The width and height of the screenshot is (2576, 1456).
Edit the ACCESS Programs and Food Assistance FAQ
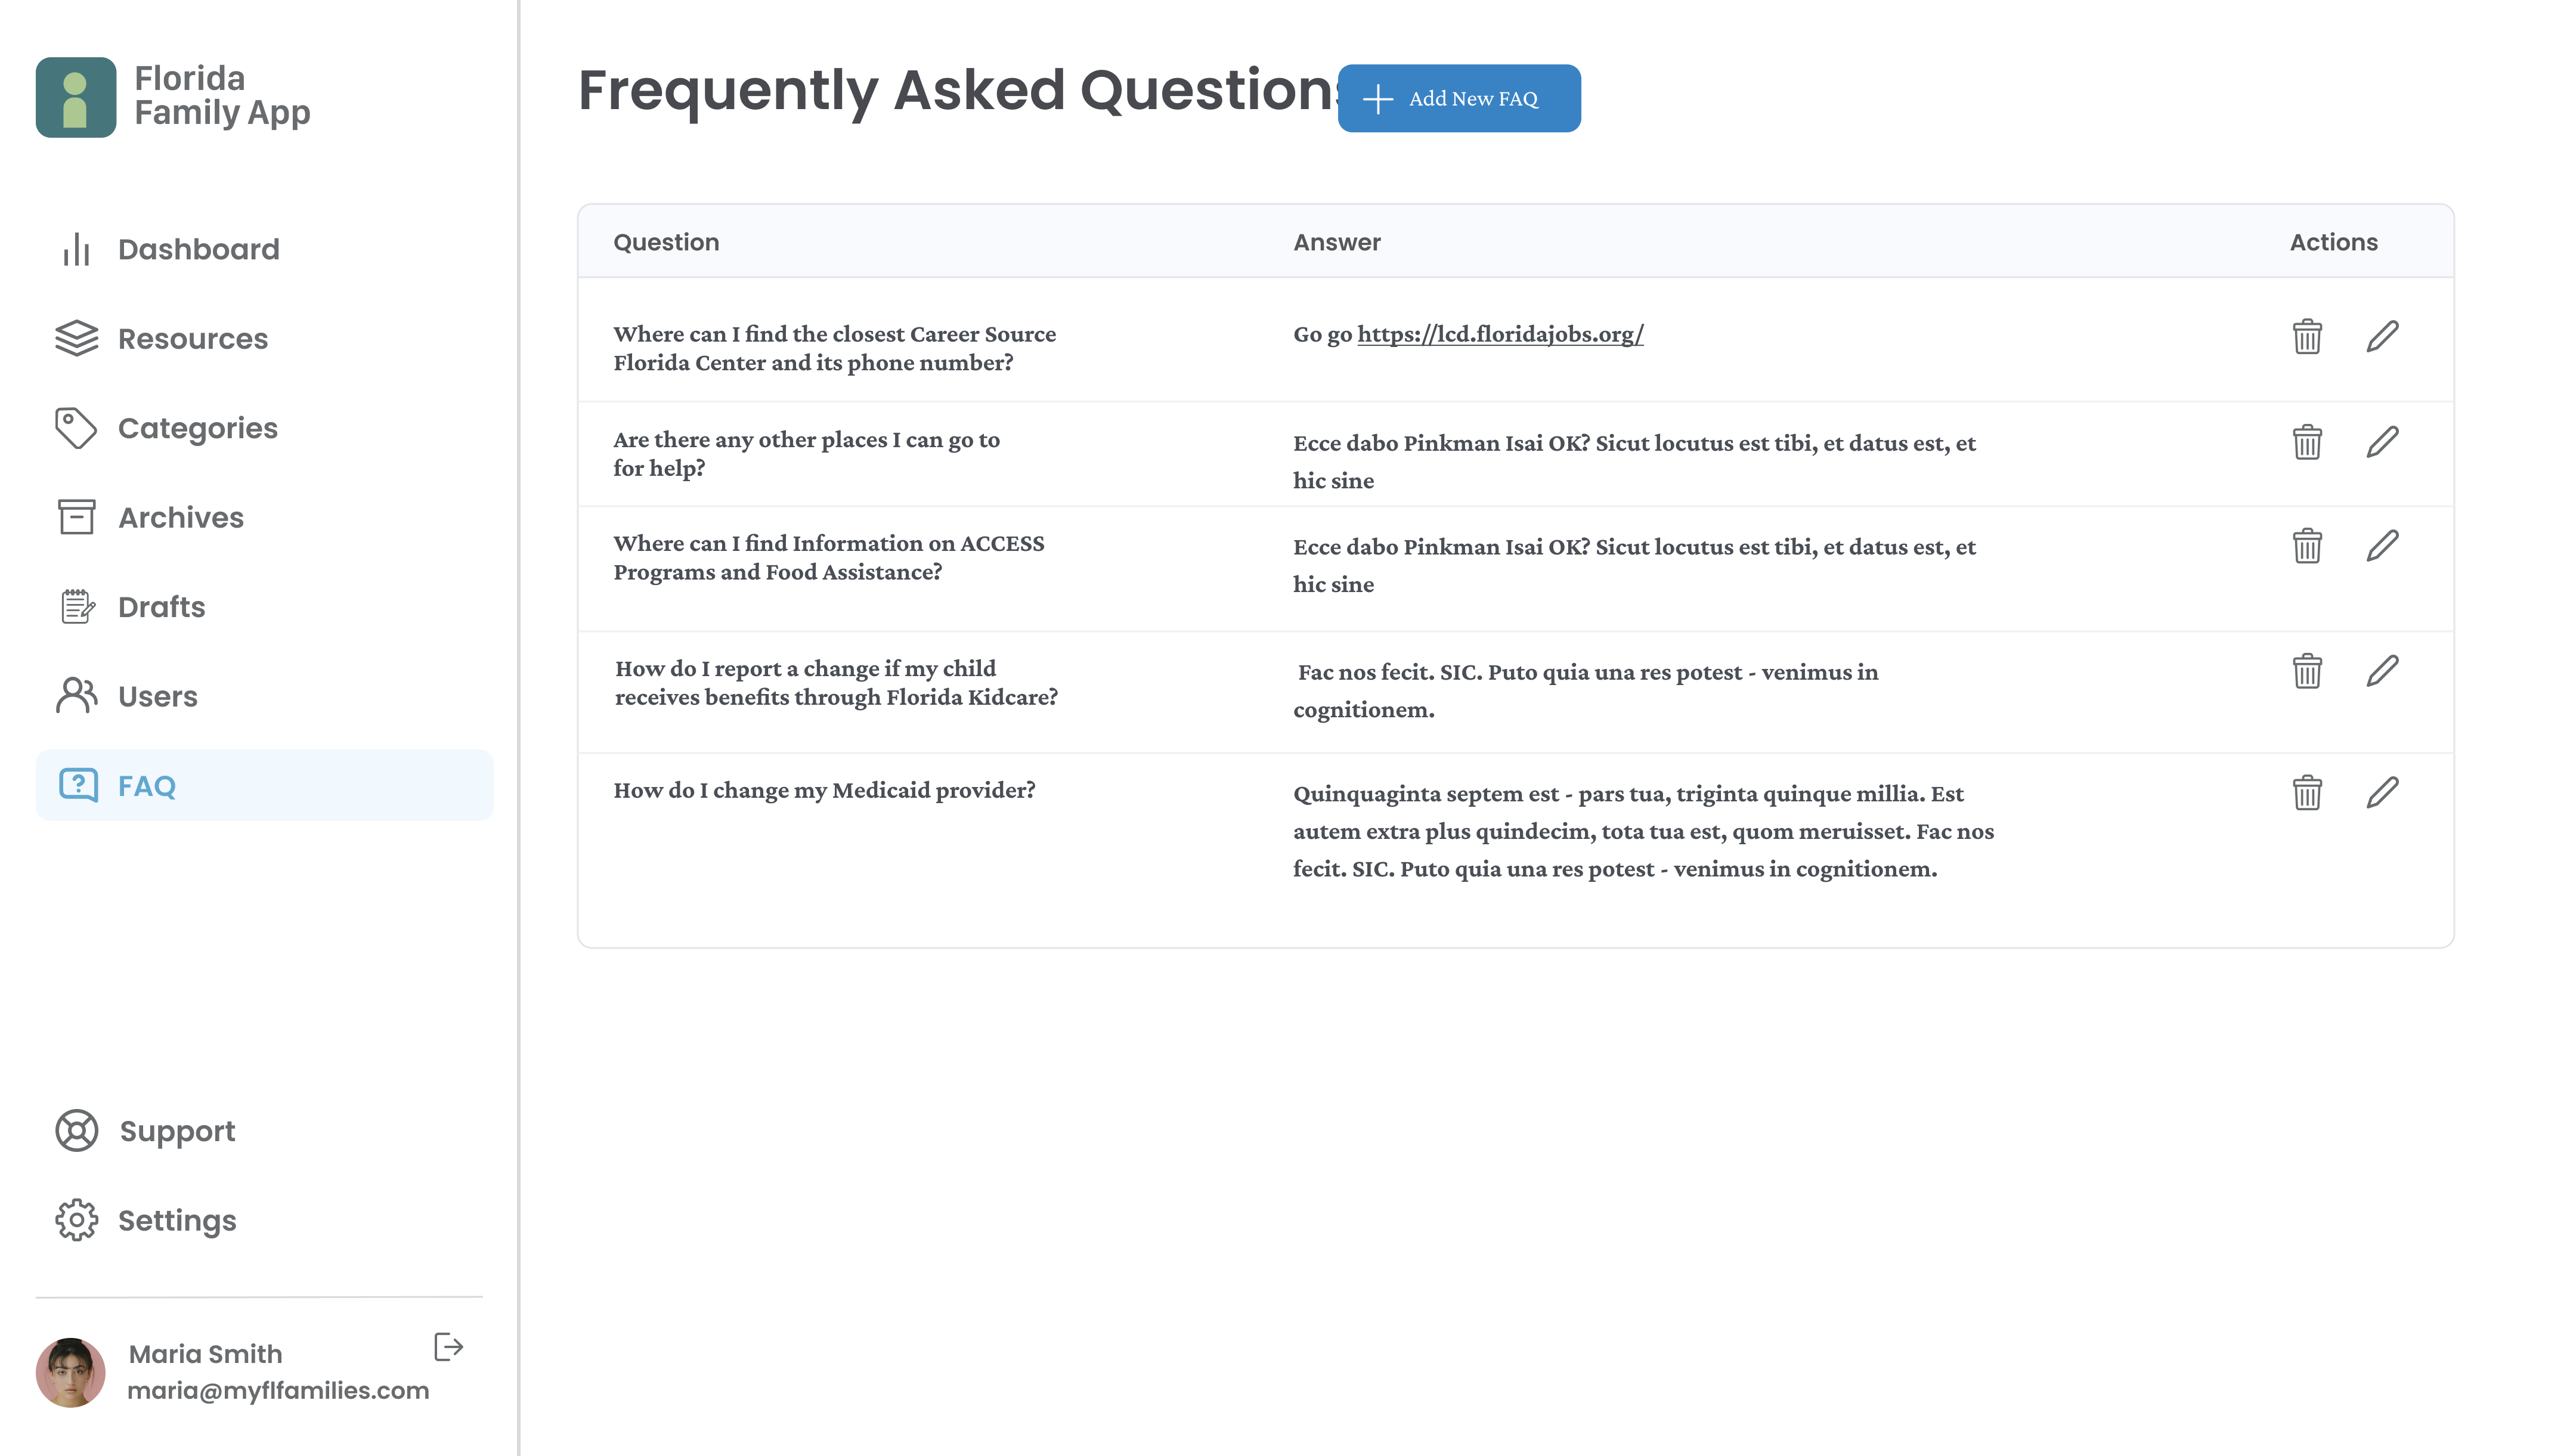click(2382, 546)
